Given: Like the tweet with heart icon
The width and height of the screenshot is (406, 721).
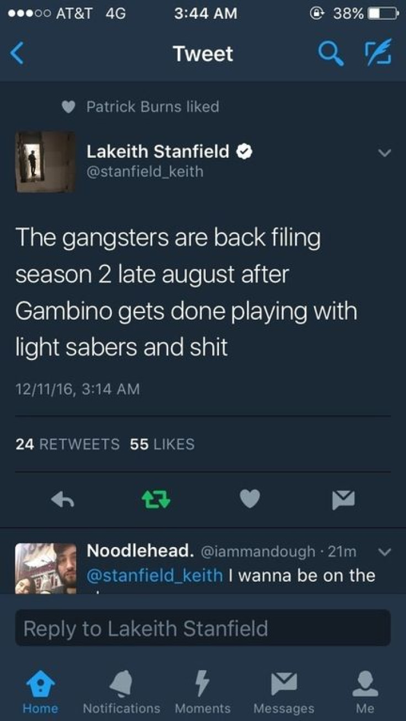Looking at the screenshot, I should pyautogui.click(x=250, y=499).
